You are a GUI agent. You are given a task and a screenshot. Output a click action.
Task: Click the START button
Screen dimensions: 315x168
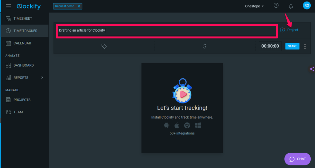coord(292,46)
